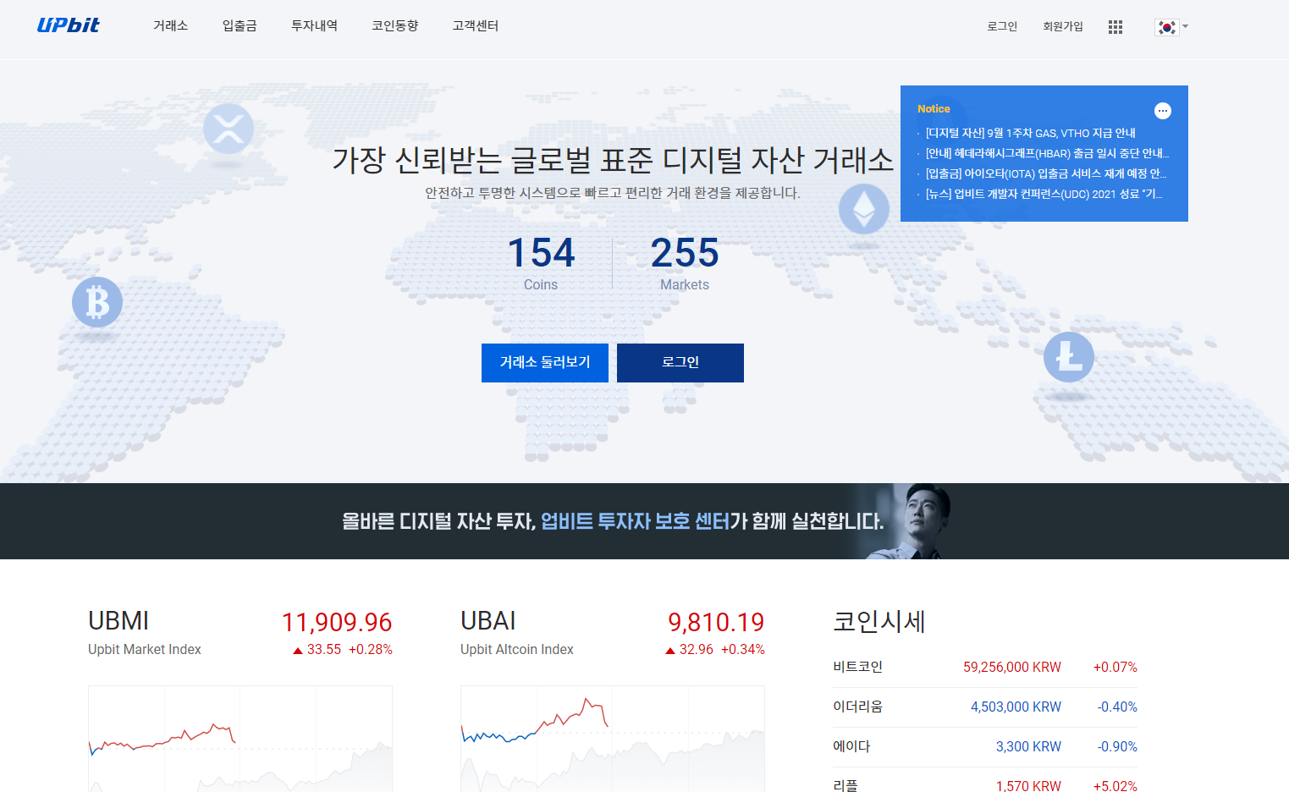Viewport: 1289px width, 792px height.
Task: Open notice about 아이오타(IOTA) 입출금
Action: click(1046, 173)
